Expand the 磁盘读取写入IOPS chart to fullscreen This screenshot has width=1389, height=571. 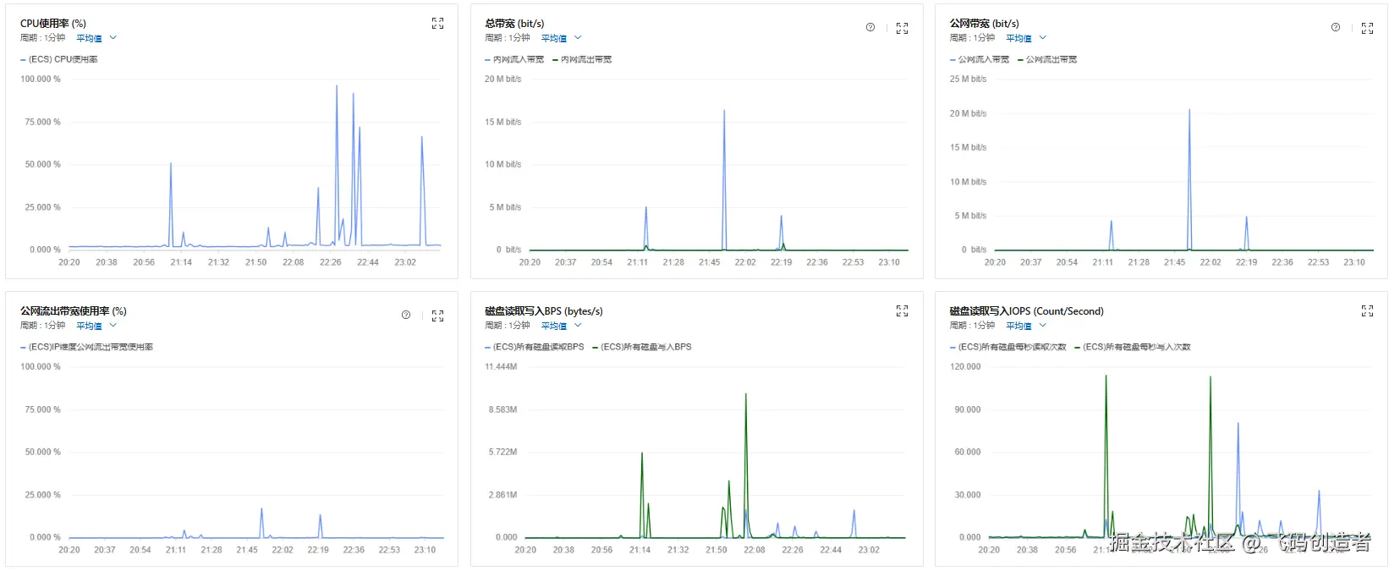pos(1367,311)
